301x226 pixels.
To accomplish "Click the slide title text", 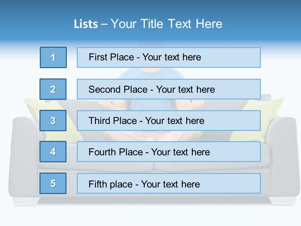I will pos(148,24).
